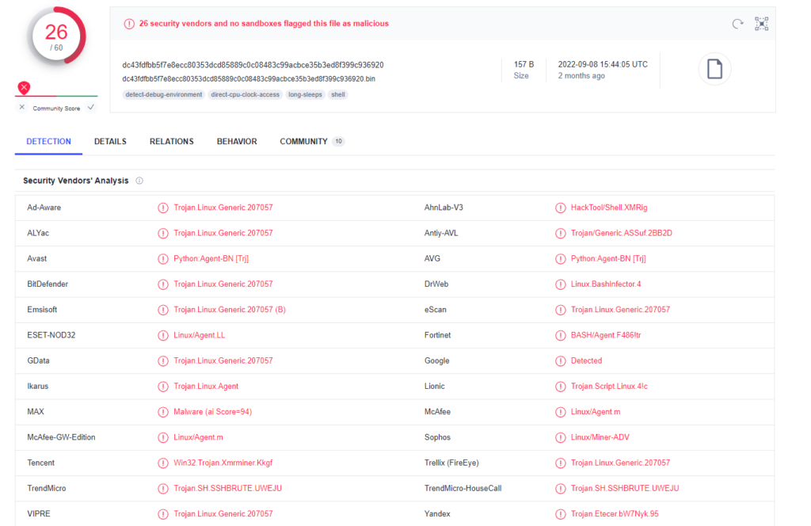The height and width of the screenshot is (526, 811).
Task: Click the BASH/Agent.F486!tr result
Action: click(606, 335)
